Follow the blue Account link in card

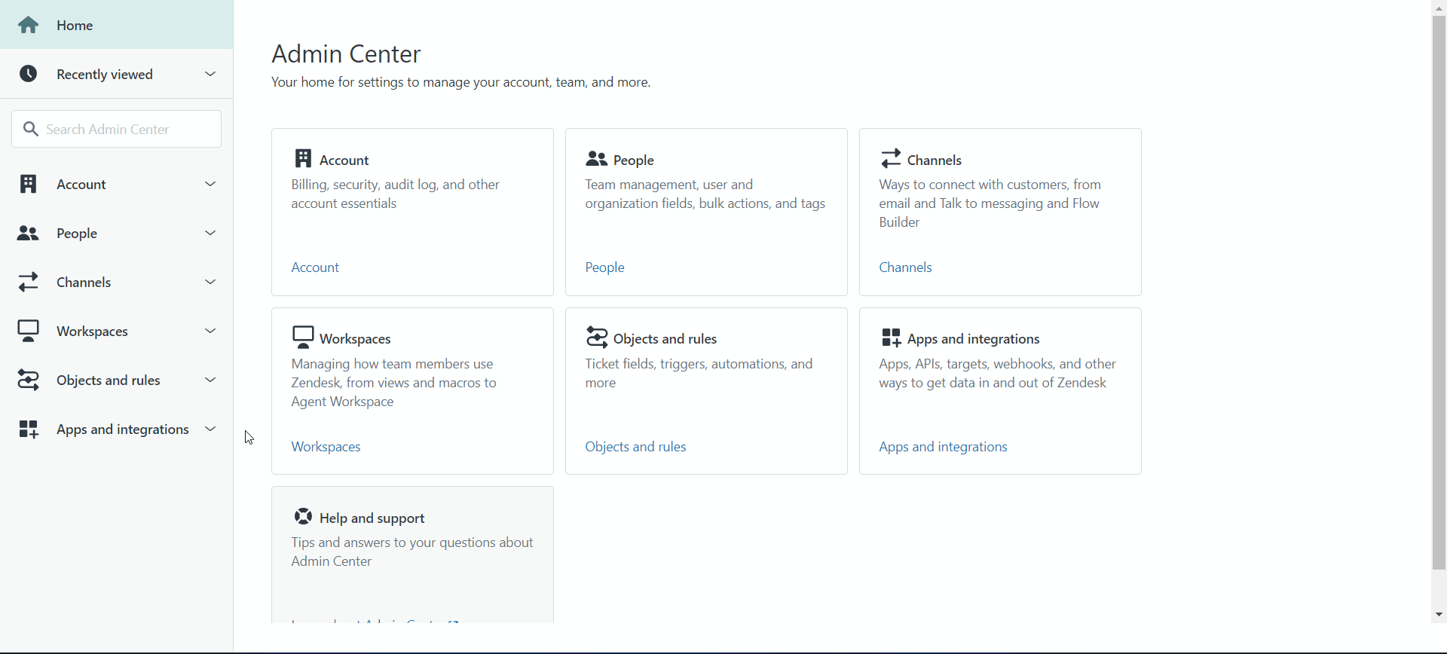pos(315,267)
